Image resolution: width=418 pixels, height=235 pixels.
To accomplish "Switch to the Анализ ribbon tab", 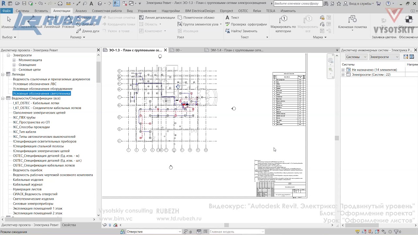I will tap(81, 11).
